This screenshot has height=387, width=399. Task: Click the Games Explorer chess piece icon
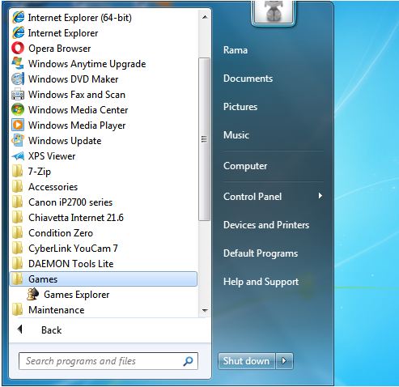pyautogui.click(x=32, y=295)
